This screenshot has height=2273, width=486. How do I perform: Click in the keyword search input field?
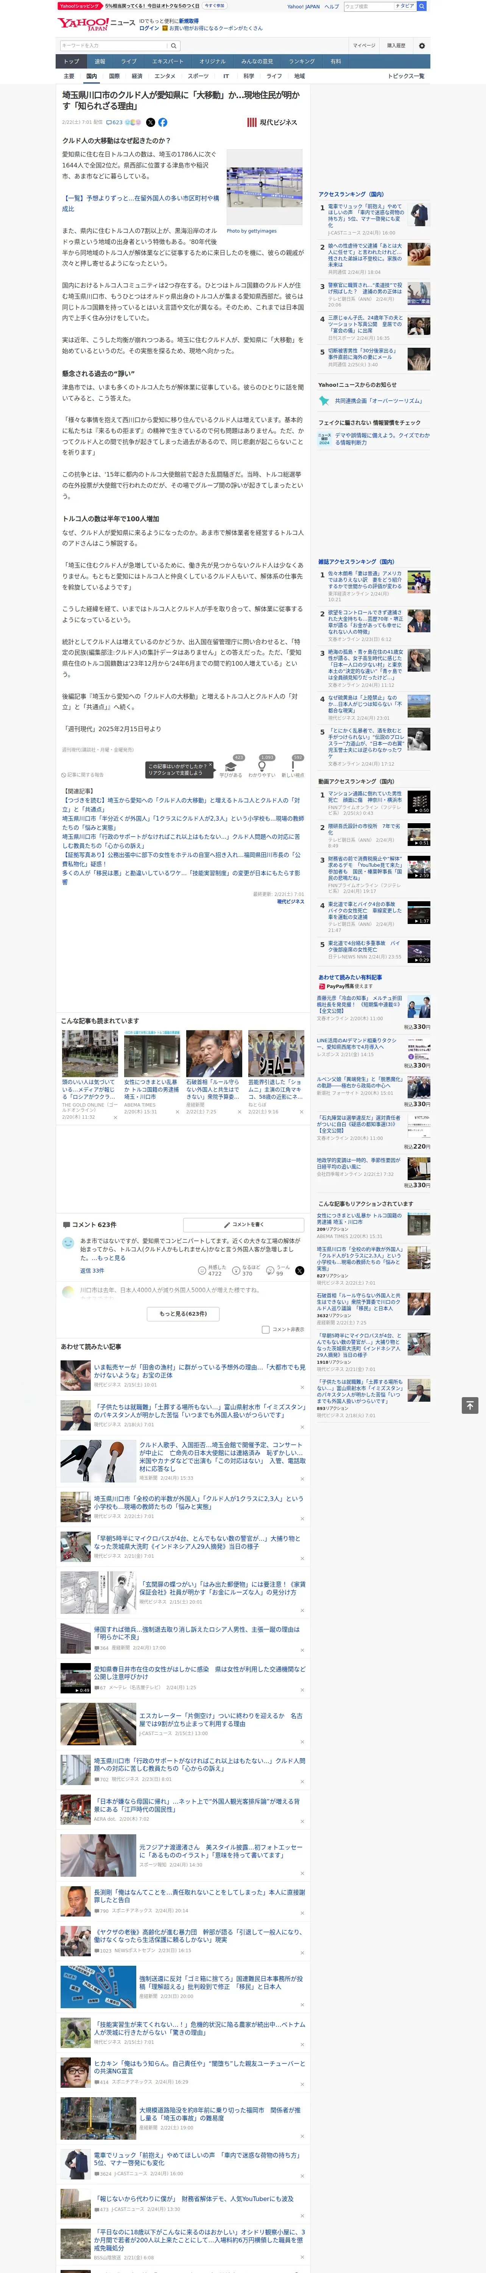point(114,46)
